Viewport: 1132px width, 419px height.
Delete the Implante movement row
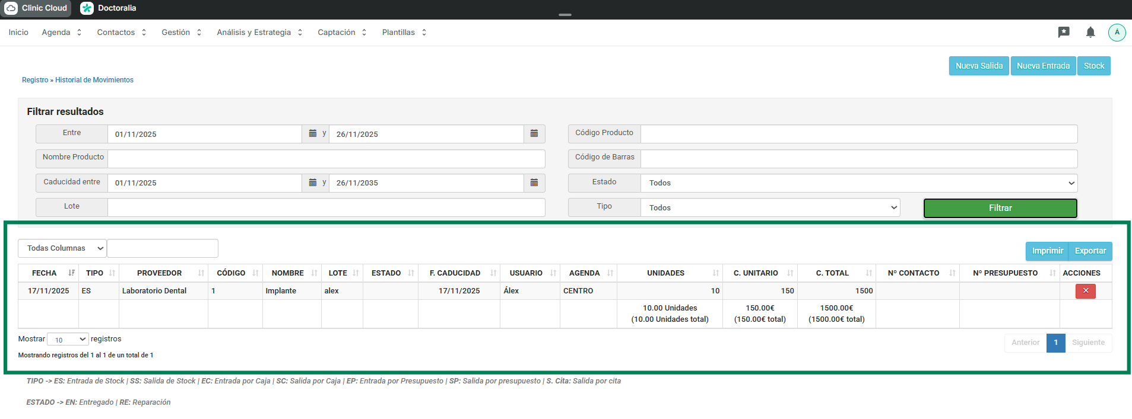click(1085, 291)
